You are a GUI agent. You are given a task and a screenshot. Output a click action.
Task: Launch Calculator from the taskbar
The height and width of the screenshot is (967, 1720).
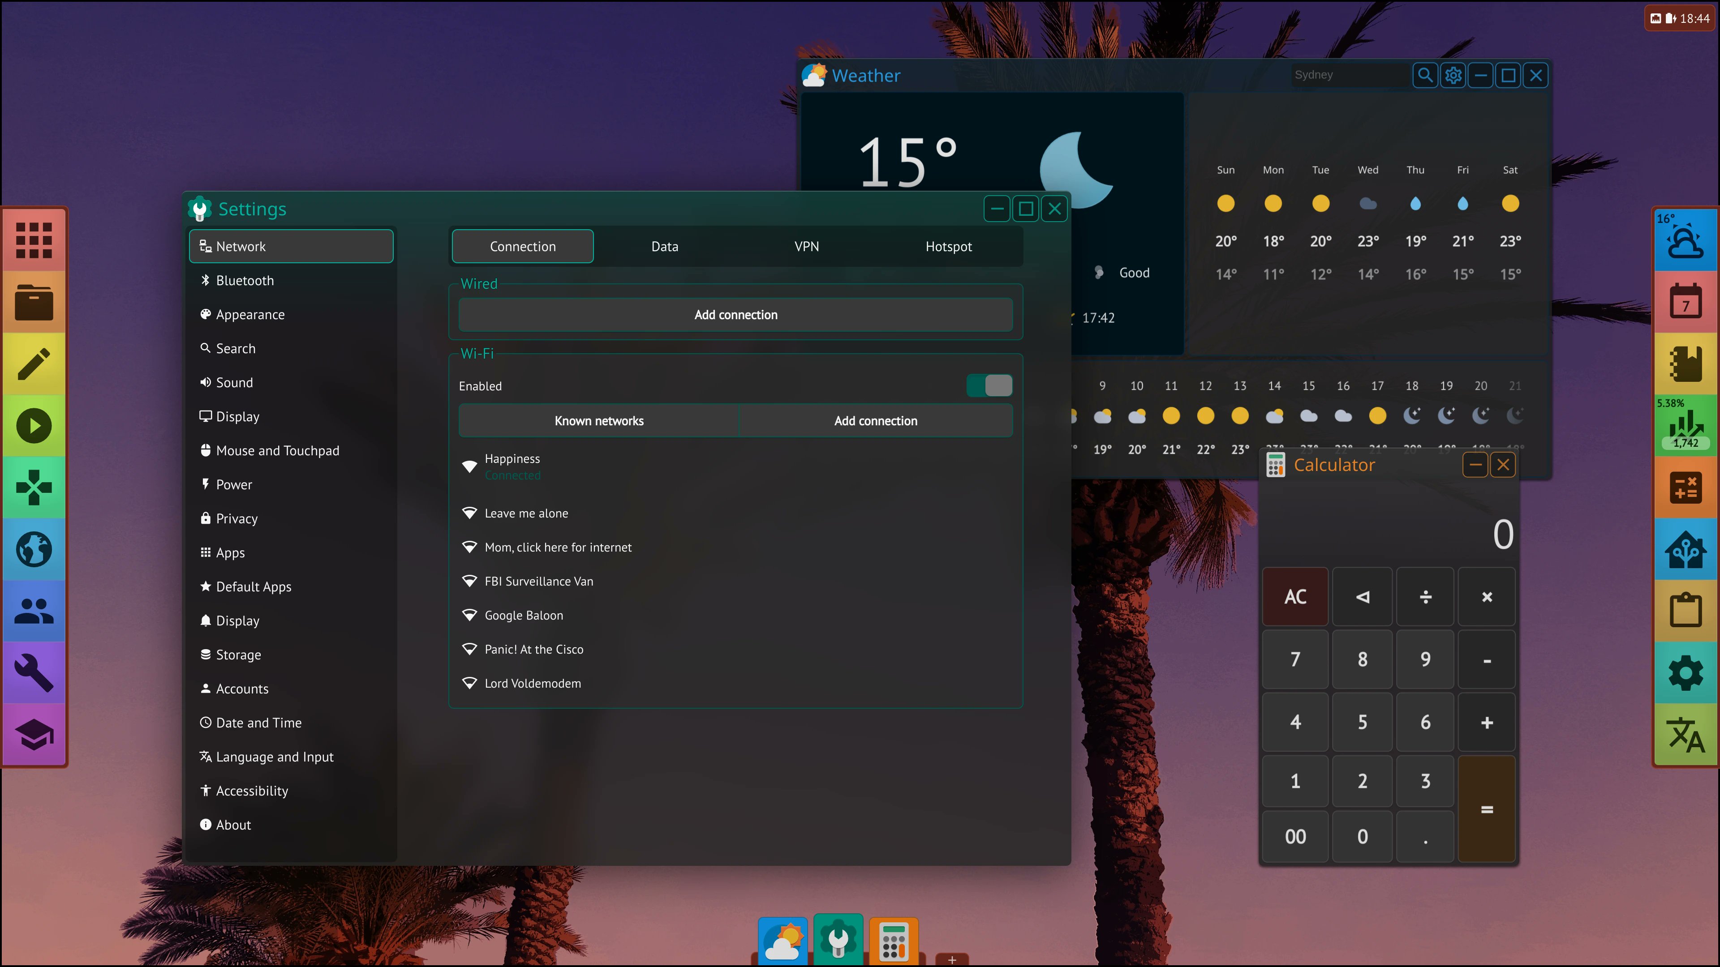point(894,940)
